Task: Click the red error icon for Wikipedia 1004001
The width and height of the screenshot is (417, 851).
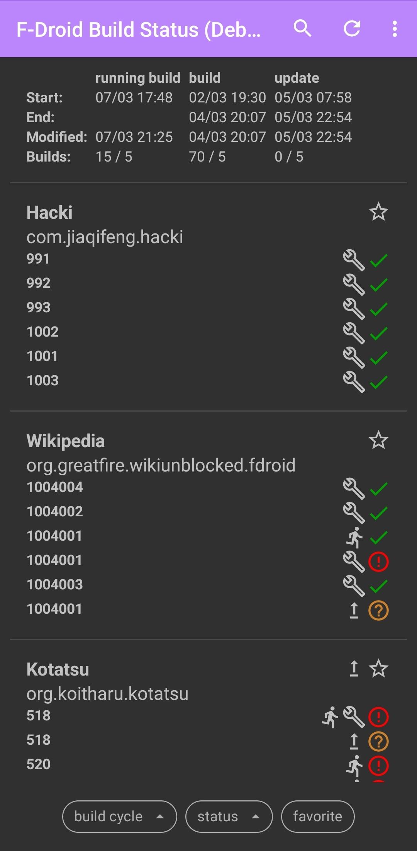Action: [378, 562]
